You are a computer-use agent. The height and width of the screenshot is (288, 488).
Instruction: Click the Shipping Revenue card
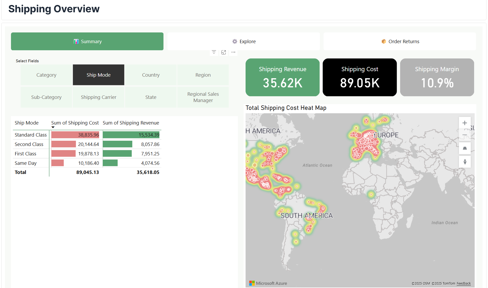(x=282, y=77)
